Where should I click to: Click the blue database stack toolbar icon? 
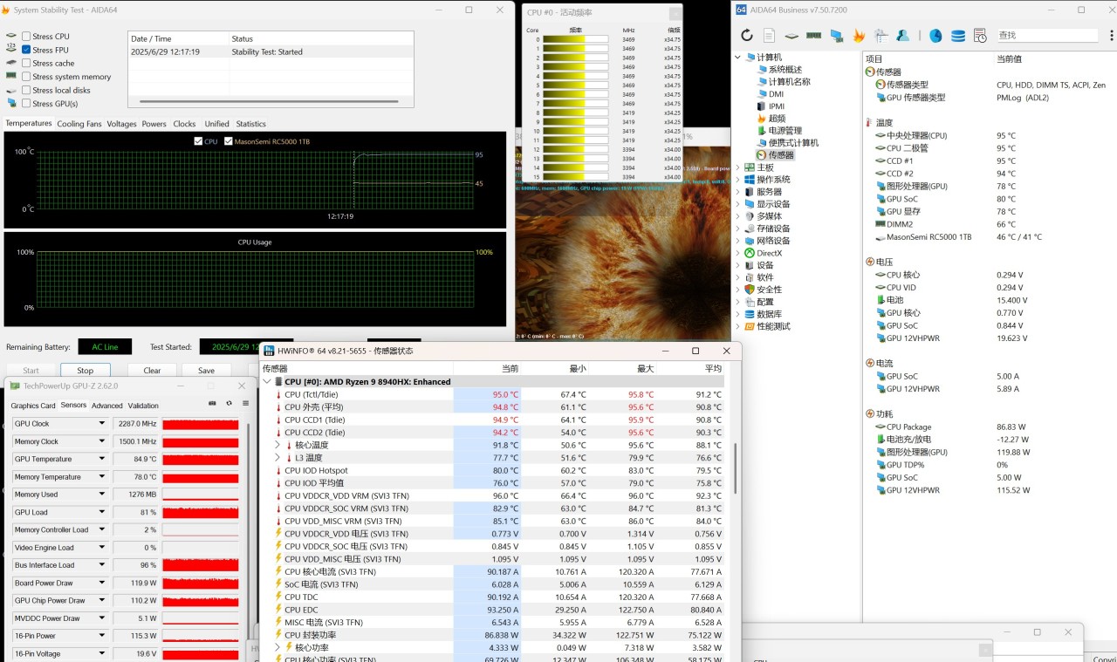point(958,36)
